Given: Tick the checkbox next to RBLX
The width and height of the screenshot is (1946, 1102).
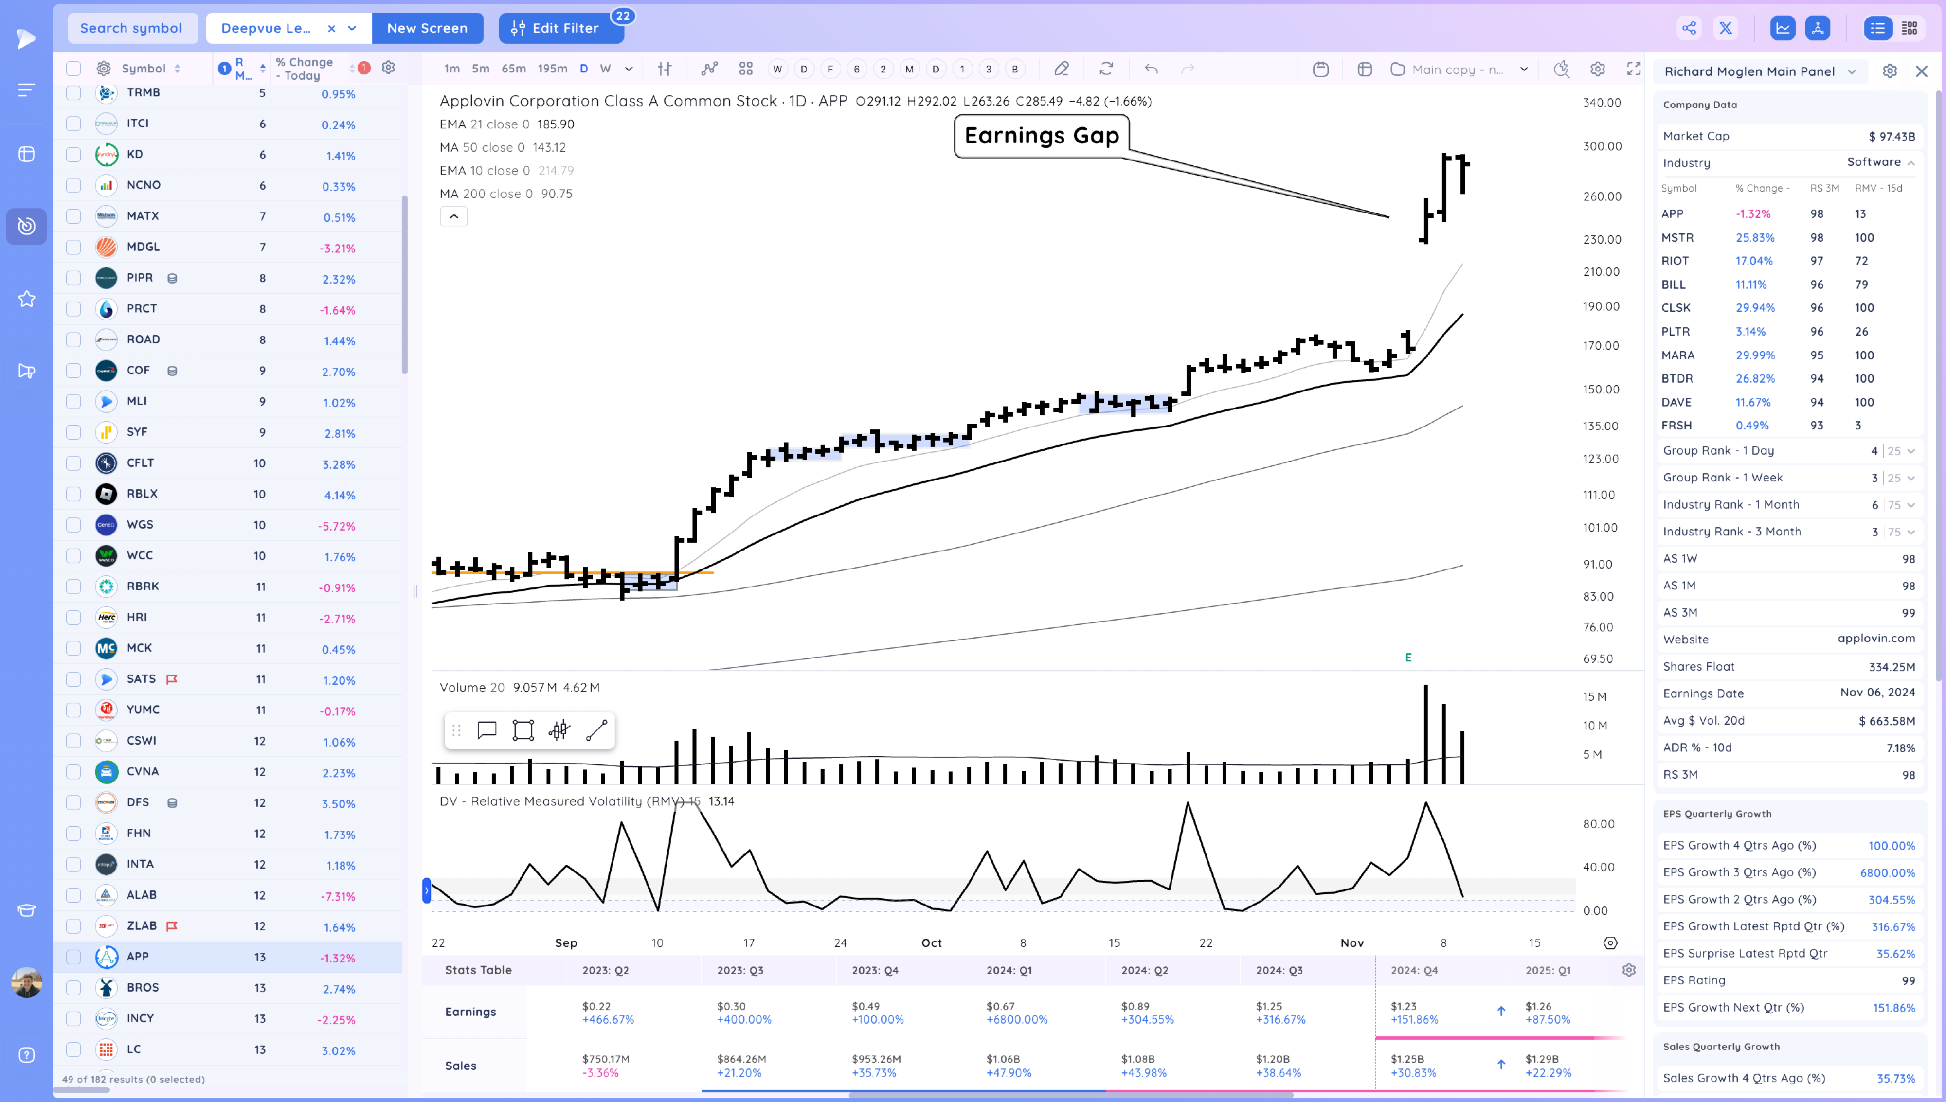Looking at the screenshot, I should click(73, 494).
